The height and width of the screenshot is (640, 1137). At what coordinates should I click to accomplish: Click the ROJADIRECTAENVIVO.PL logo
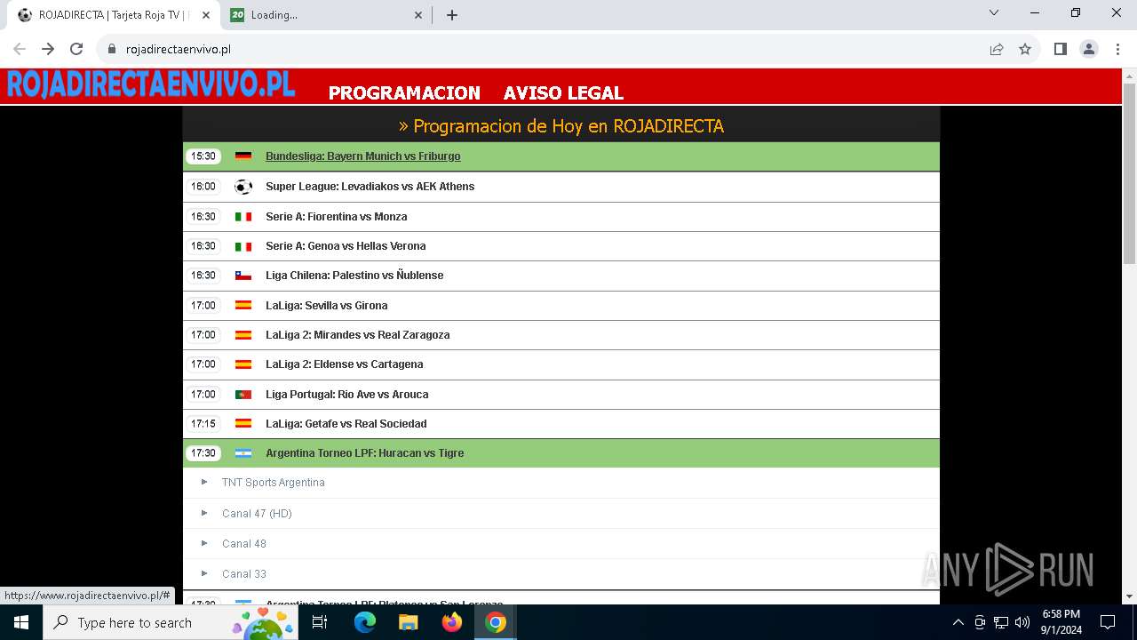pyautogui.click(x=151, y=84)
